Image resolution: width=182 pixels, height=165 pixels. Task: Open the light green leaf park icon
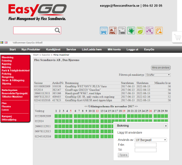click(x=141, y=30)
